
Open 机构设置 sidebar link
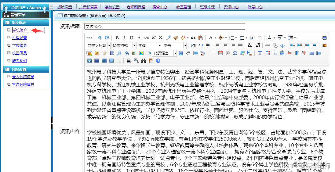coord(20,38)
